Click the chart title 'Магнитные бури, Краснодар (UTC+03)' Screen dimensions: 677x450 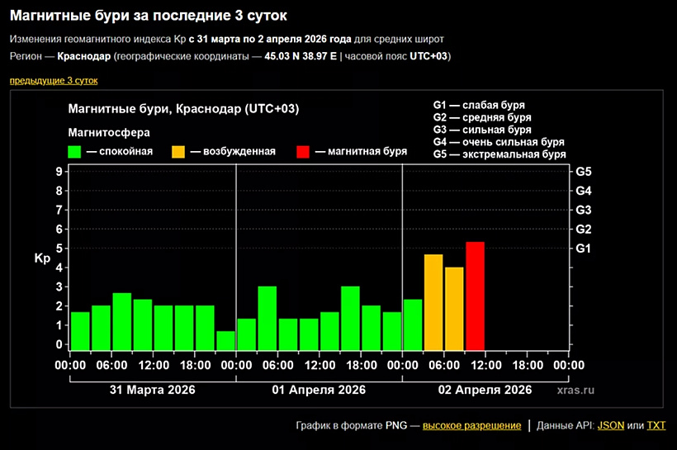tap(183, 110)
